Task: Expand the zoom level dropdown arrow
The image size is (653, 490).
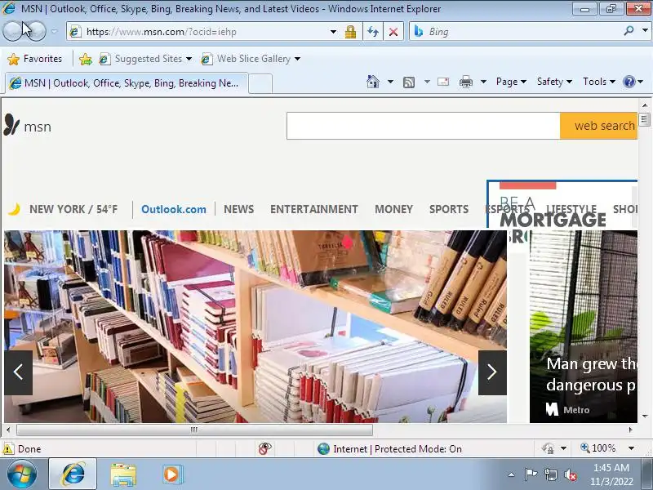Action: (631, 448)
